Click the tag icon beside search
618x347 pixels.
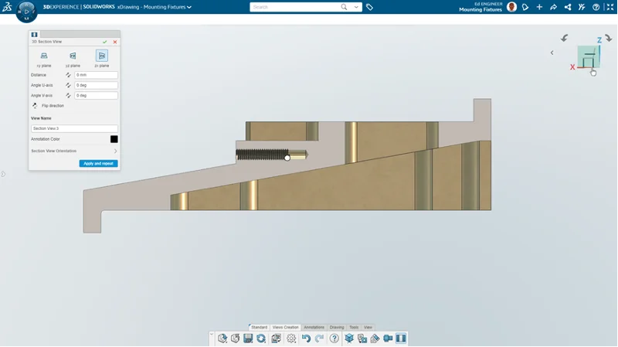pyautogui.click(x=370, y=7)
